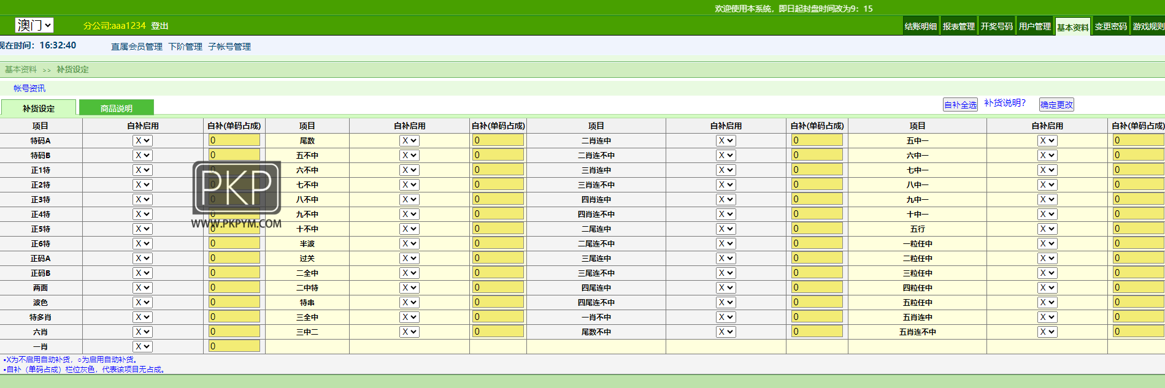Focus the 自补 input field for 波色

(x=234, y=302)
